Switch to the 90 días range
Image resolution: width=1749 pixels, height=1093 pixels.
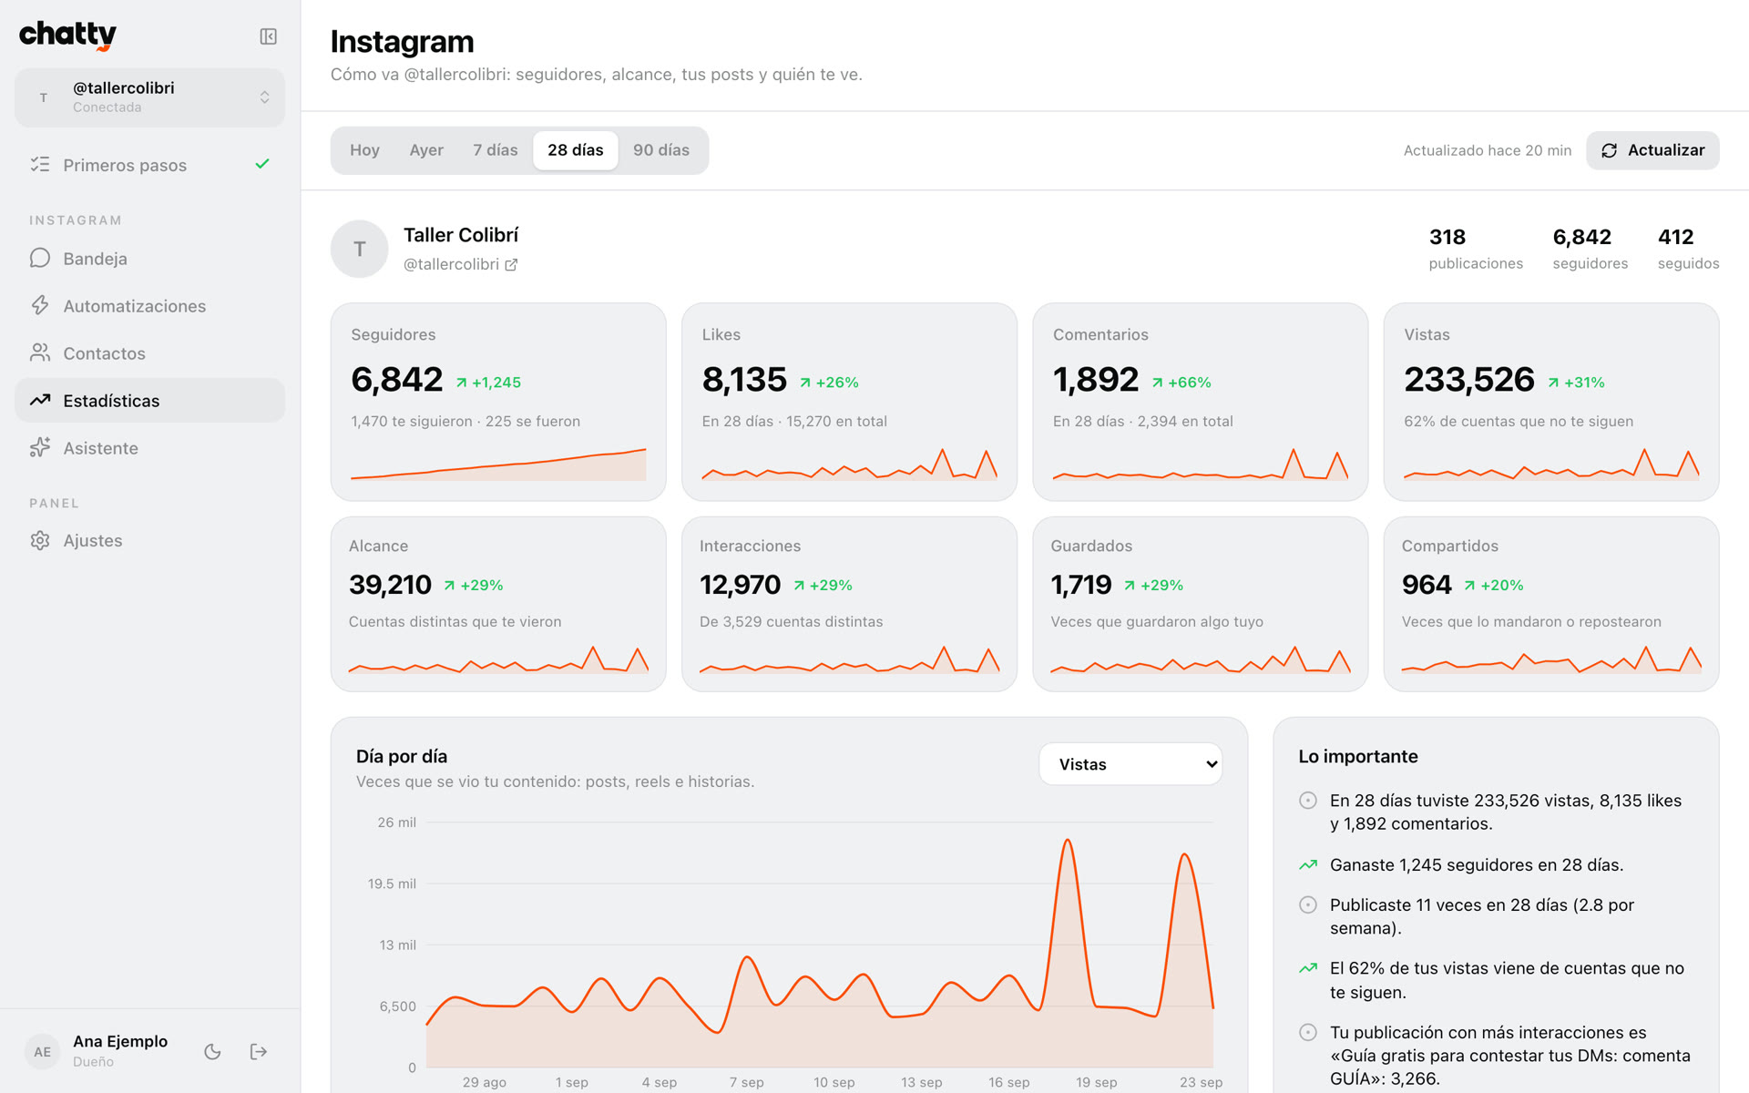(x=661, y=150)
